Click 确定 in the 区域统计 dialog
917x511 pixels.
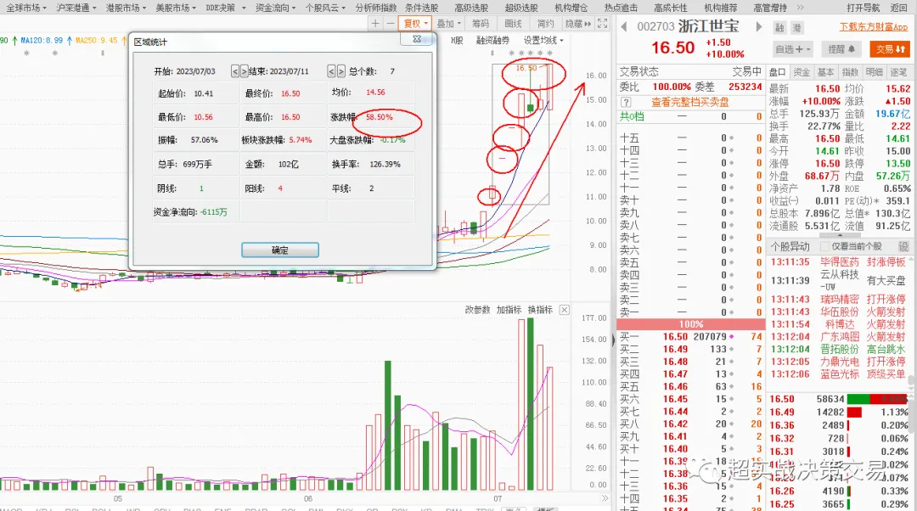coord(280,250)
